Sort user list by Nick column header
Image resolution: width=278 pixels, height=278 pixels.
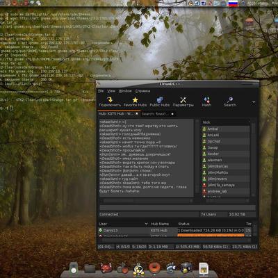(225, 122)
